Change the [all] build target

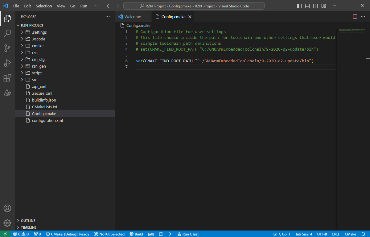point(151,234)
